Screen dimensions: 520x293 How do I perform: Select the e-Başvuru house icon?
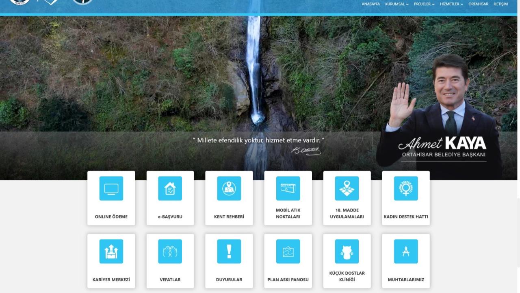[170, 188]
